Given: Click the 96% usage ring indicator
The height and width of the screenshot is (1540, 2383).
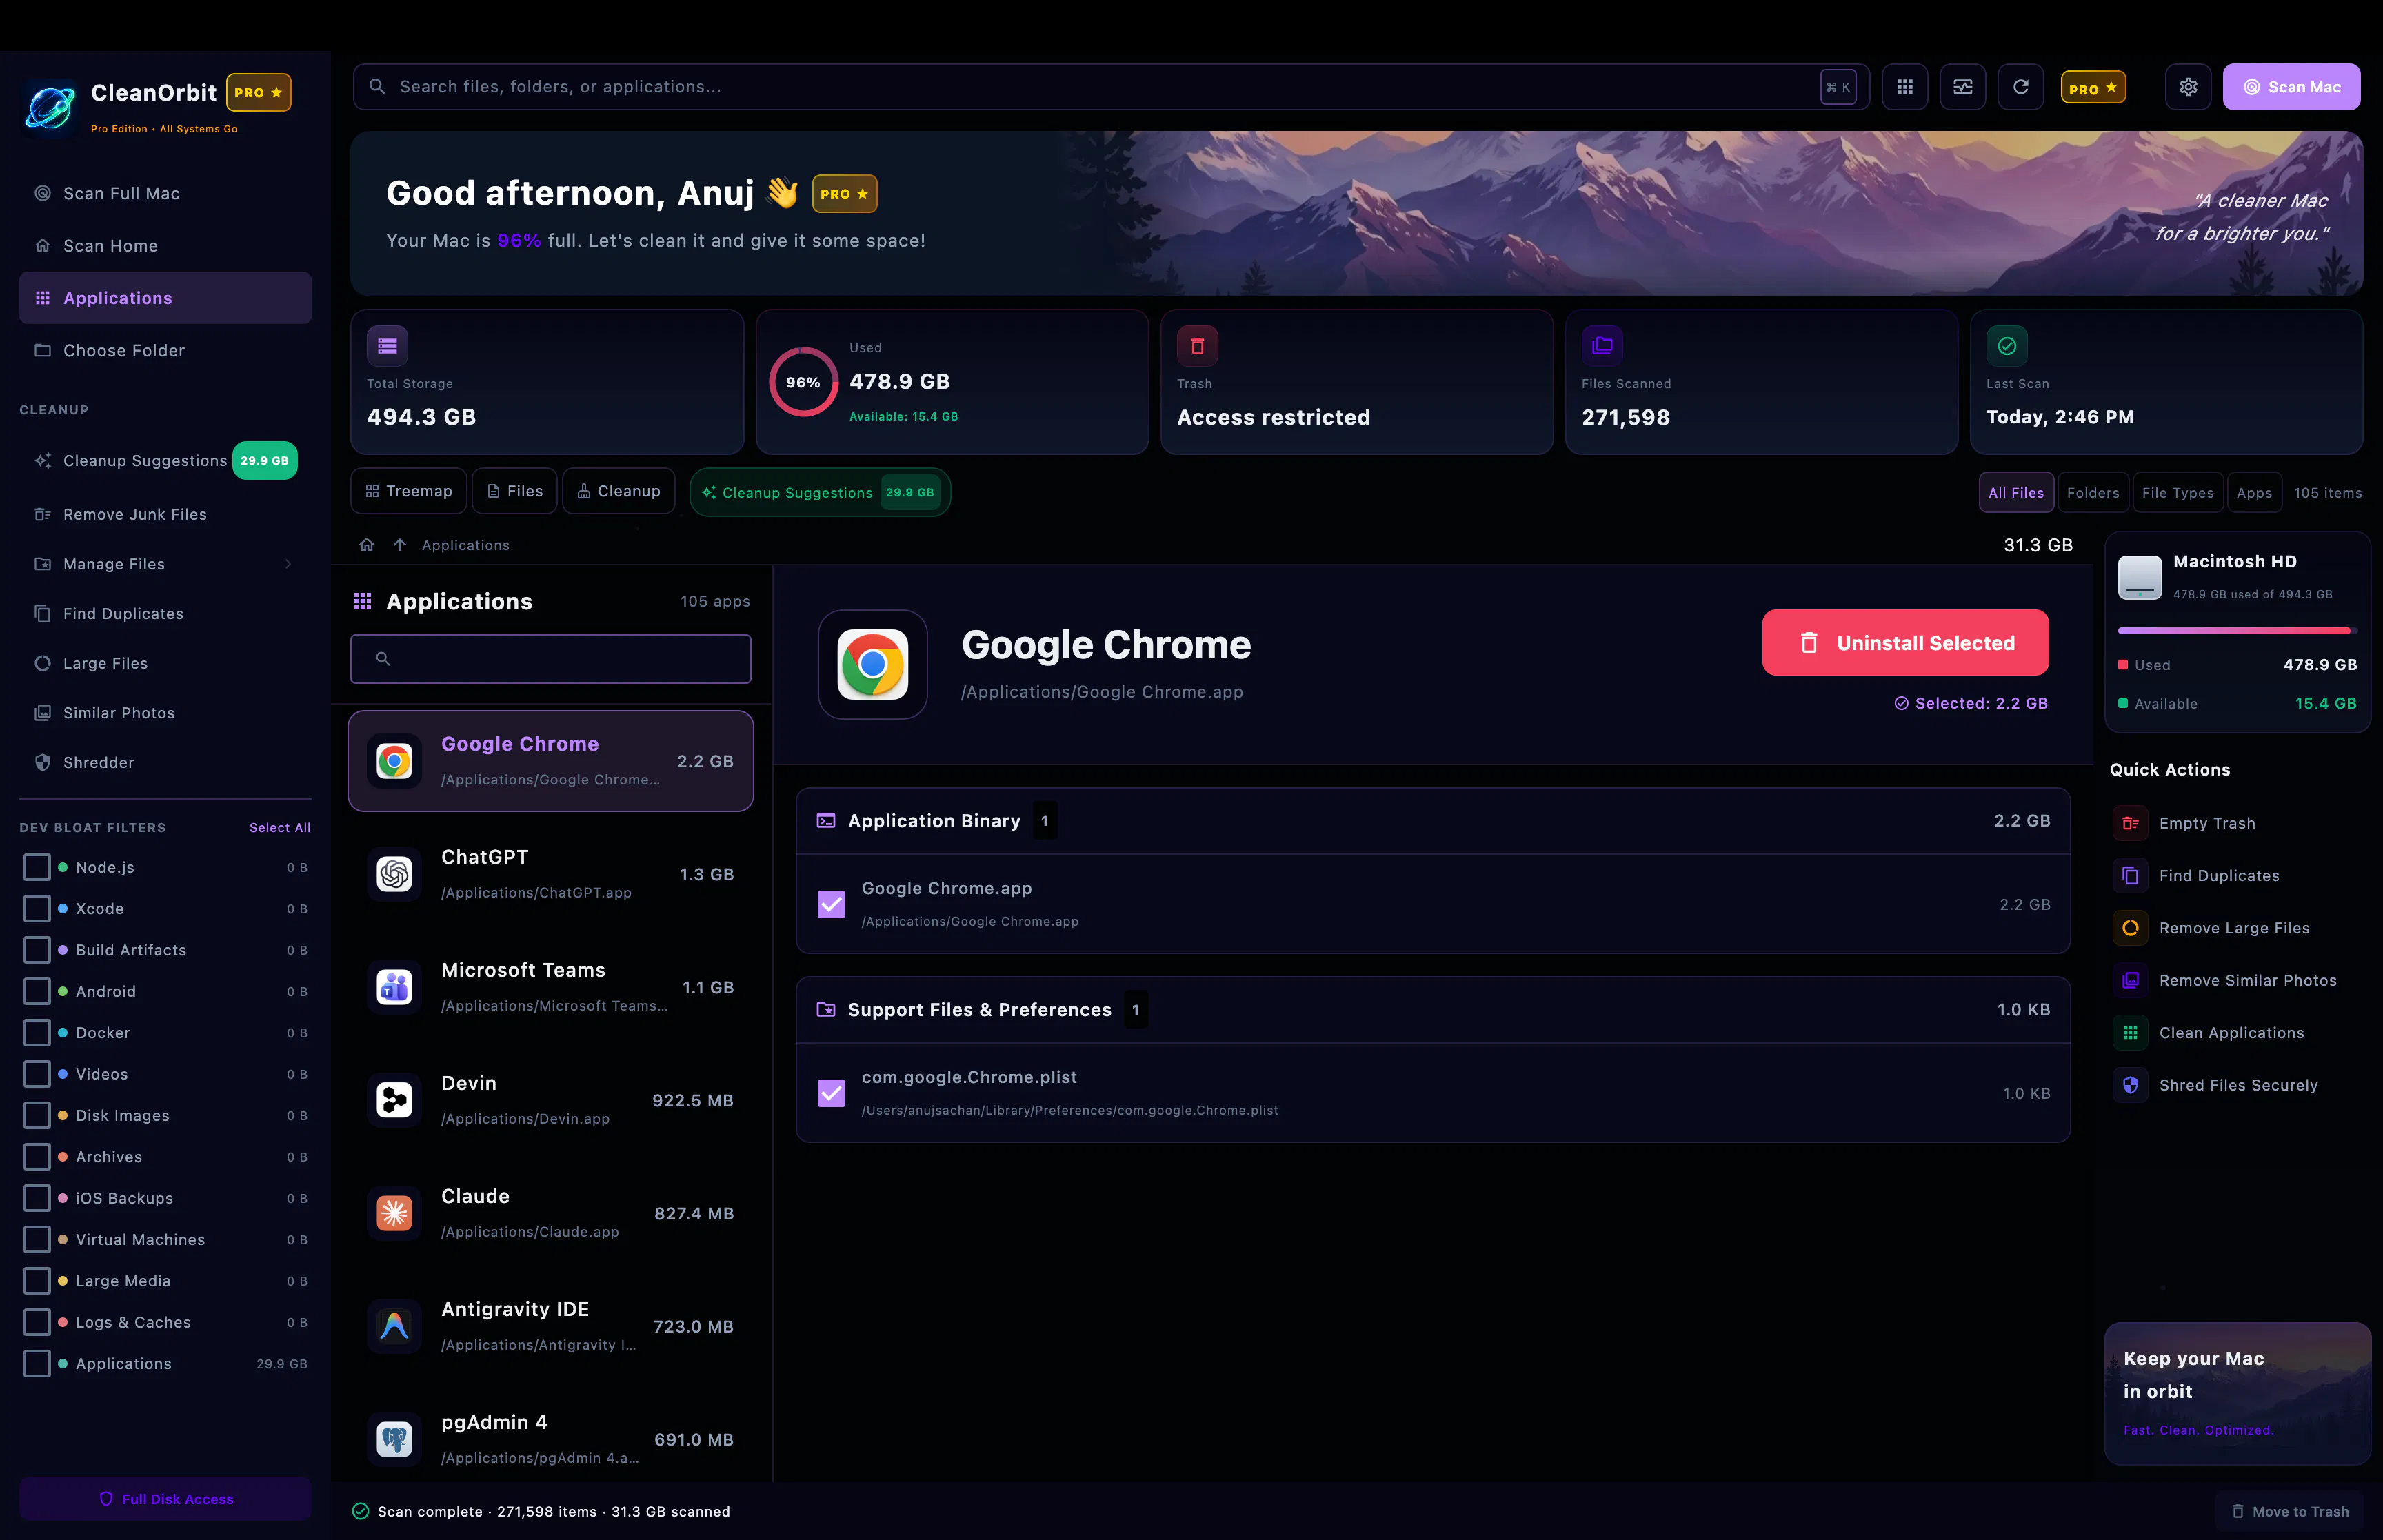Looking at the screenshot, I should pyautogui.click(x=803, y=382).
